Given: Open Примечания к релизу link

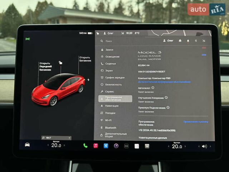Looking at the screenshot, I should coord(196,122).
